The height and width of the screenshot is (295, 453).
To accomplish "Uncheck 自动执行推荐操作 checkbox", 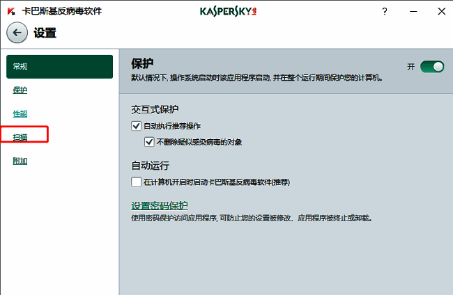I will click(136, 126).
